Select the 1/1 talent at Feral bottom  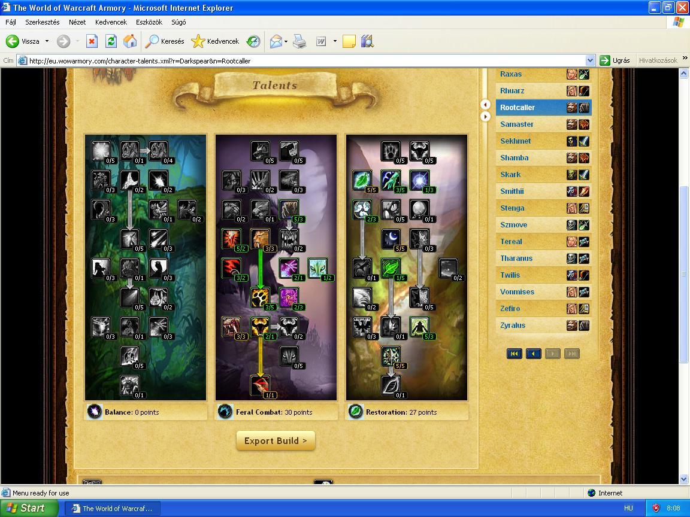(260, 385)
